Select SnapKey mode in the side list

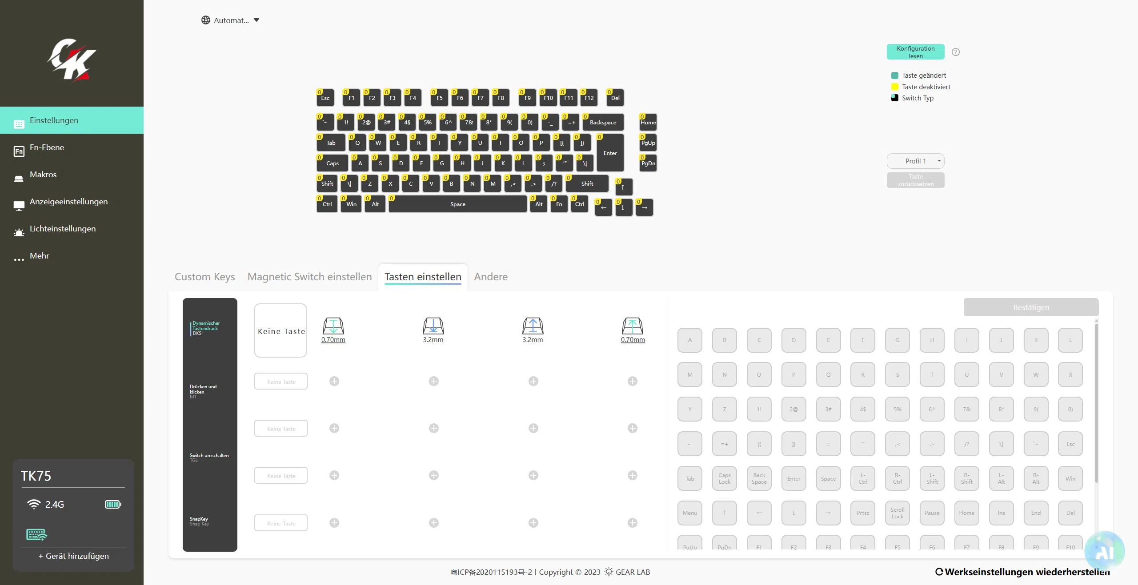point(199,521)
